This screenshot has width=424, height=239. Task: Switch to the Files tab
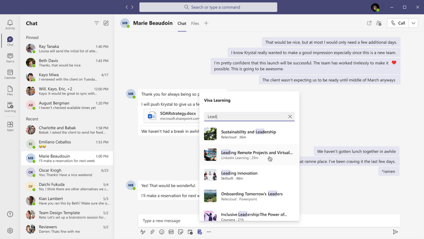tap(195, 24)
